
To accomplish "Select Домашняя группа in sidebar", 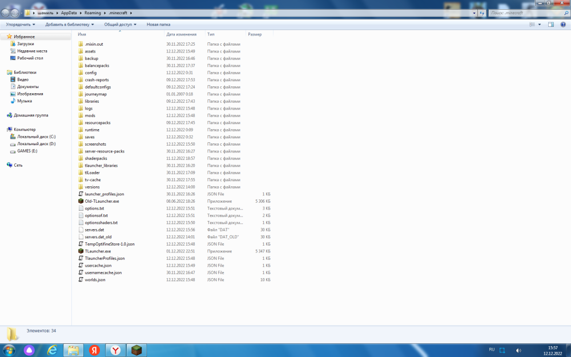I will tap(31, 115).
